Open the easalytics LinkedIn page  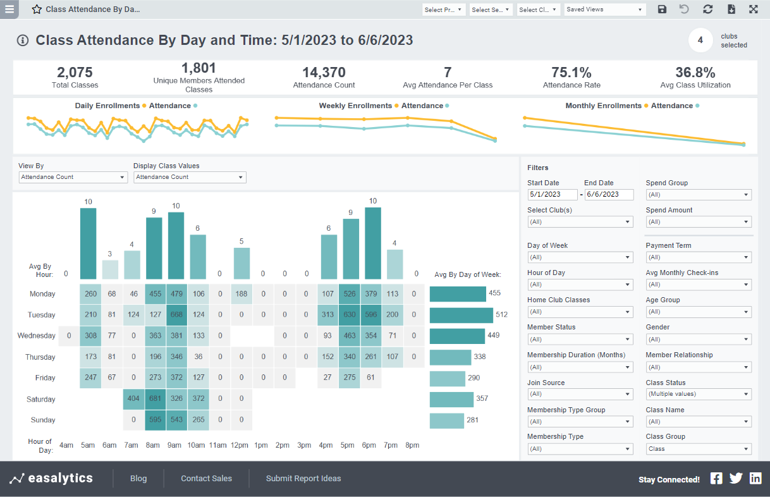pyautogui.click(x=755, y=479)
